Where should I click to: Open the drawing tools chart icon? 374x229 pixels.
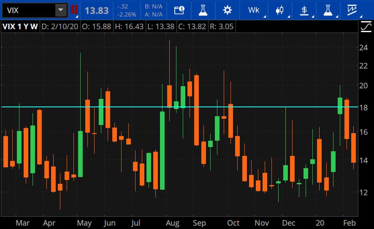coord(352,10)
